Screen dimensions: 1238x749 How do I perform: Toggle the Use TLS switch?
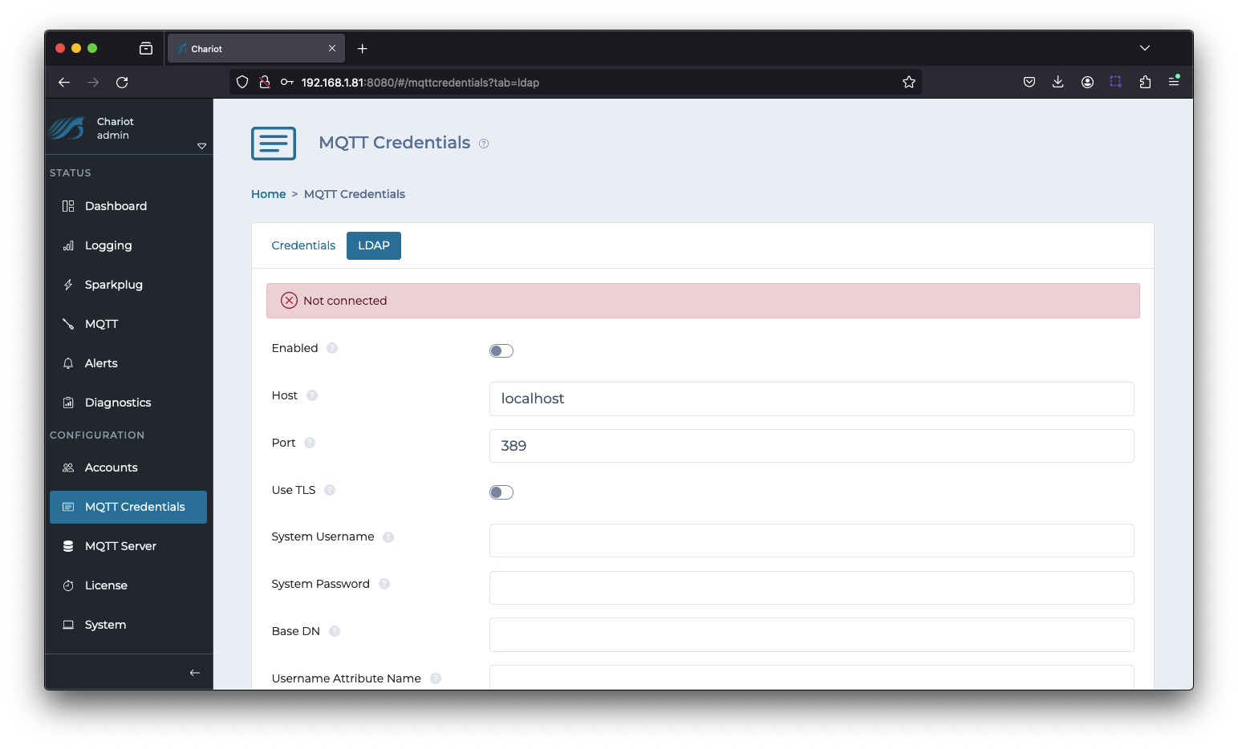[501, 492]
